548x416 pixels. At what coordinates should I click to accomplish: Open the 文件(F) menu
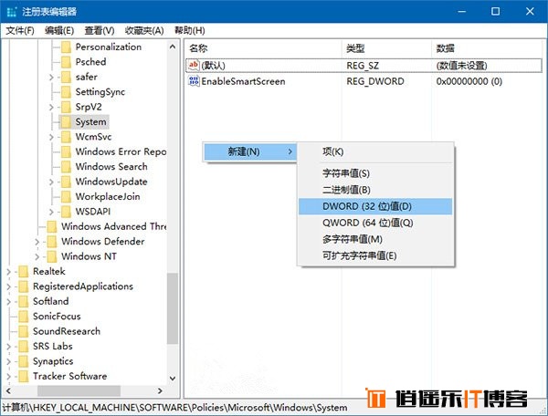click(20, 31)
